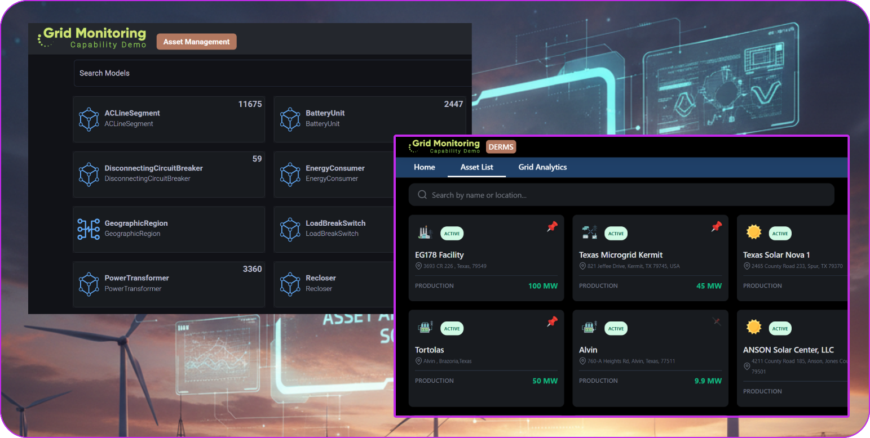The height and width of the screenshot is (438, 870).
Task: Open the Home tab
Action: point(424,167)
